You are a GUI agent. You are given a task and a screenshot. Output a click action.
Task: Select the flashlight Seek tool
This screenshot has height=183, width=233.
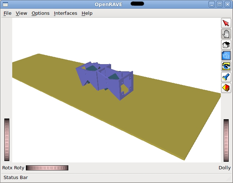pyautogui.click(x=226, y=77)
